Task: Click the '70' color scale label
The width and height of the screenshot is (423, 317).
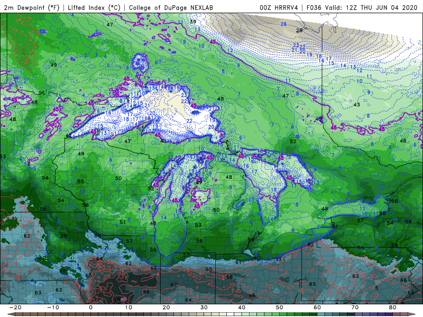Action: pos(355,307)
